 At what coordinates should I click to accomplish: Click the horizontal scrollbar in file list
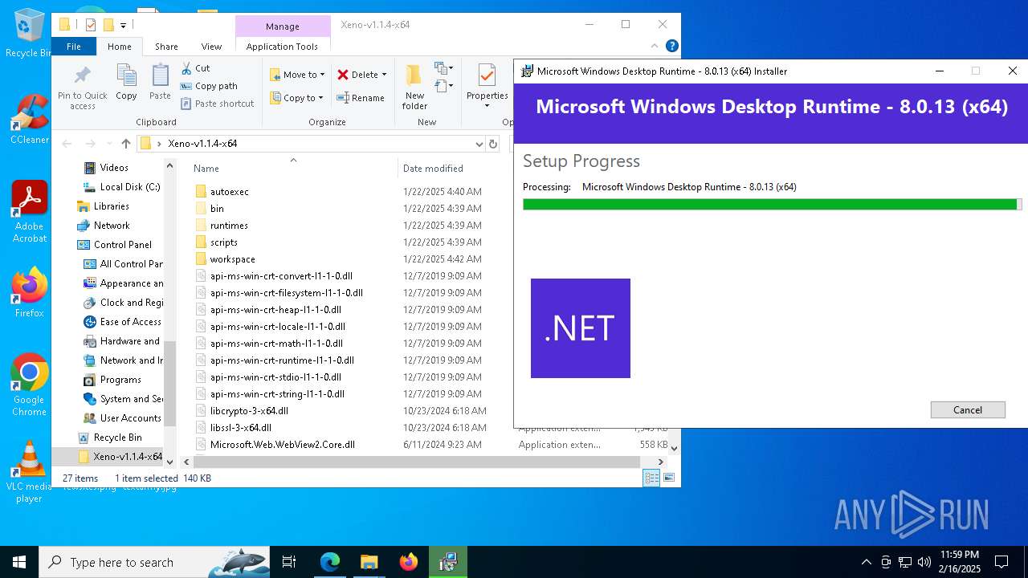(x=418, y=462)
